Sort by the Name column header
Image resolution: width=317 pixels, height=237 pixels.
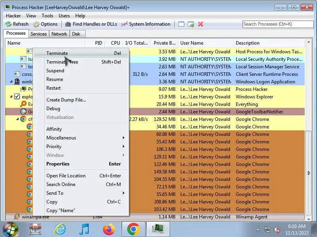[45, 43]
